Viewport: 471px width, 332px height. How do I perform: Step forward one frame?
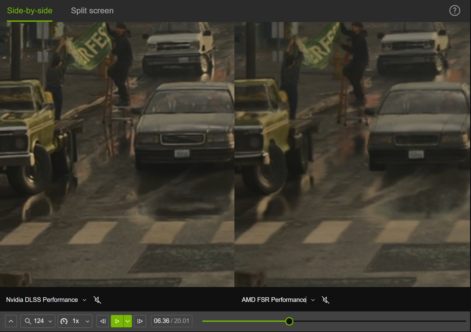pyautogui.click(x=140, y=321)
